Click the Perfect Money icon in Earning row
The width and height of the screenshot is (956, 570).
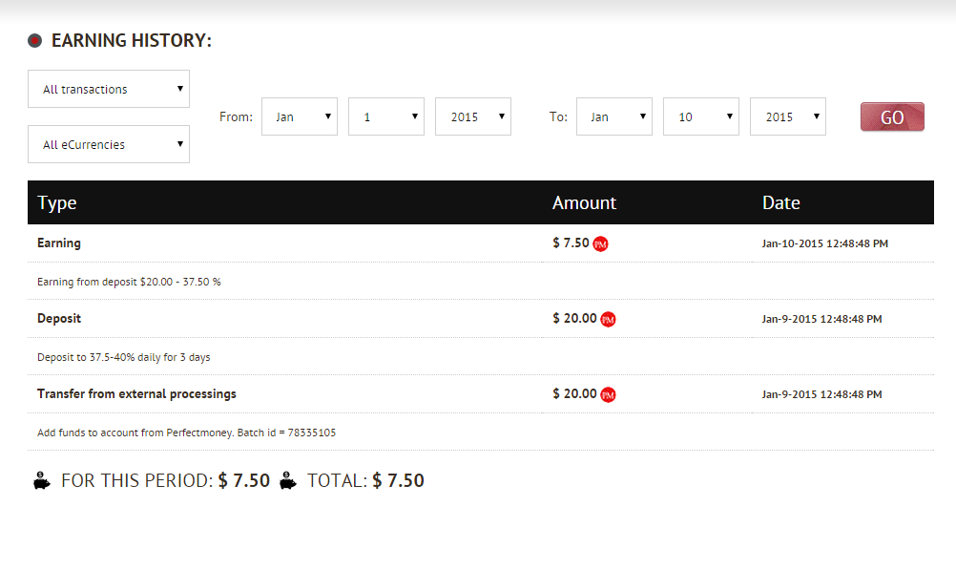[600, 244]
